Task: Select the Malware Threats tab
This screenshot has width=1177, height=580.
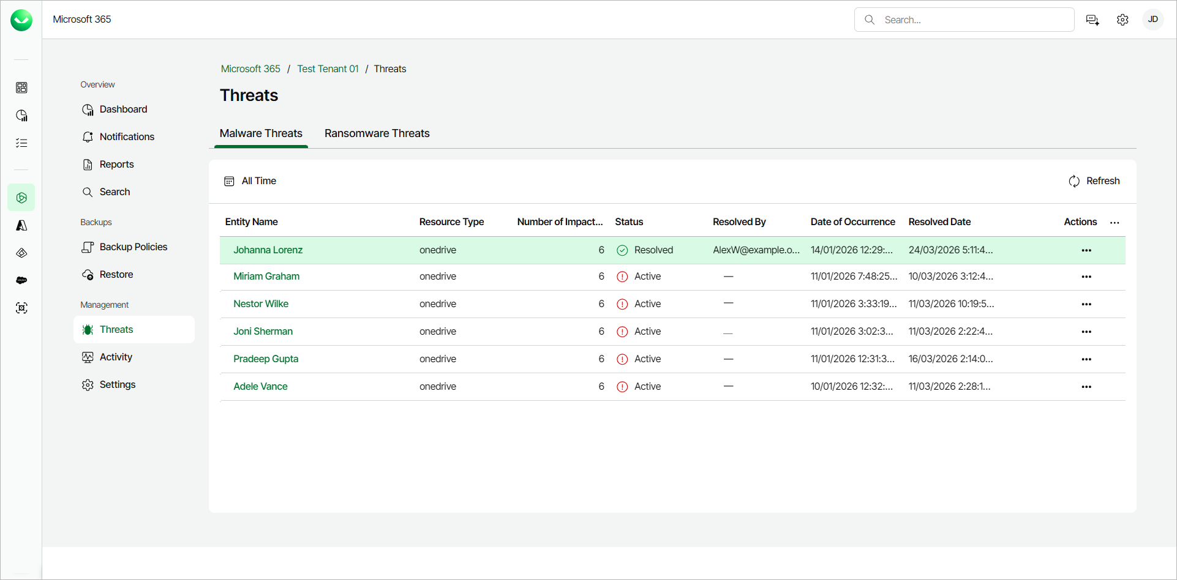Action: click(261, 133)
